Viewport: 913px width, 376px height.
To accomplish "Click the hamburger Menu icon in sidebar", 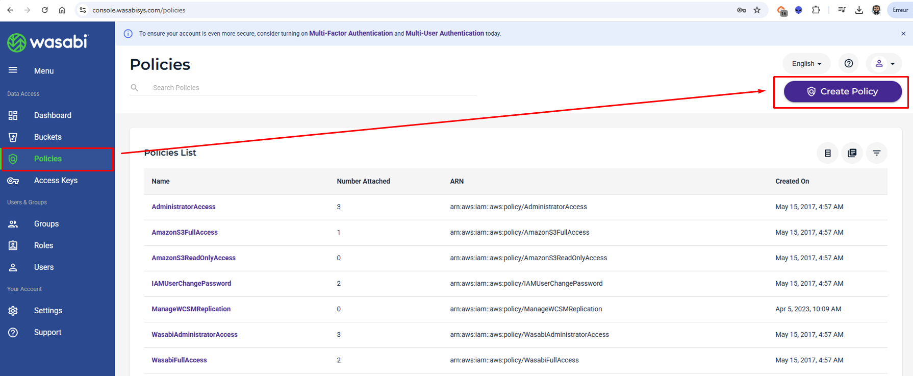I will click(x=13, y=70).
